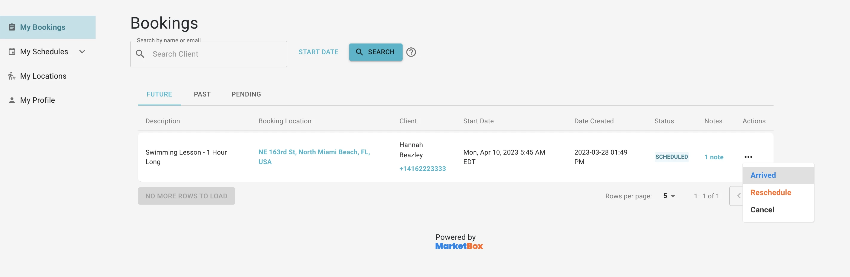Screen dimensions: 850x277
Task: Open My Profile via the person icon
Action: (12, 100)
